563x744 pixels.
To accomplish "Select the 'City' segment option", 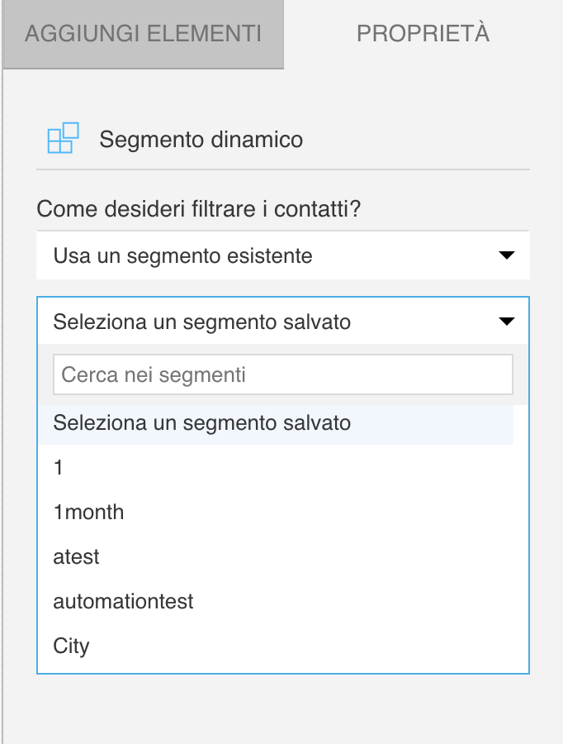I will (276, 646).
